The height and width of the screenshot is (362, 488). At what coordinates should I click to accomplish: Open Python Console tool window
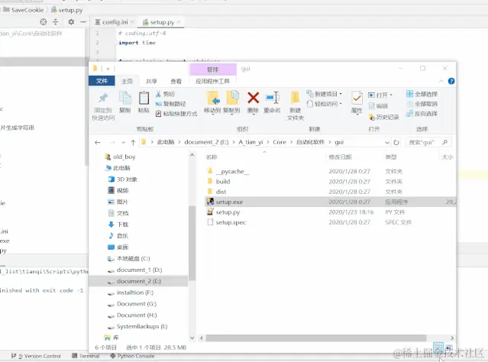133,356
